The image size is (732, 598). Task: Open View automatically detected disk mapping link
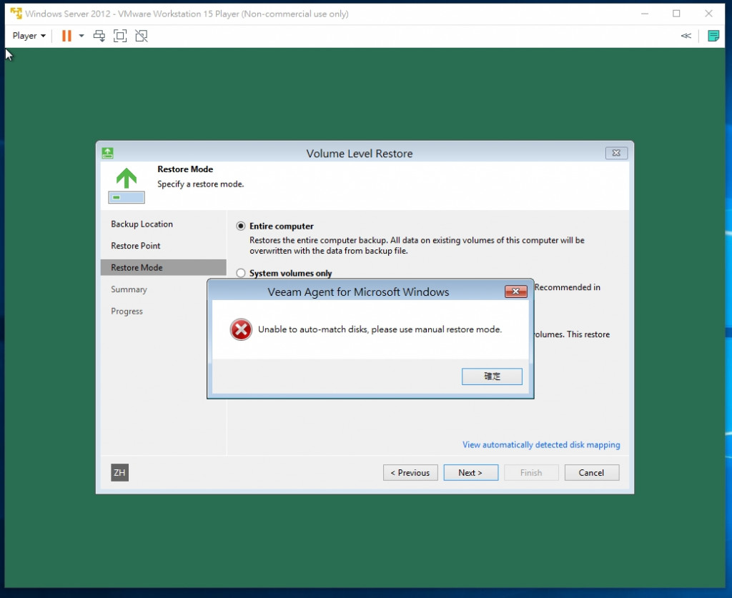(541, 444)
